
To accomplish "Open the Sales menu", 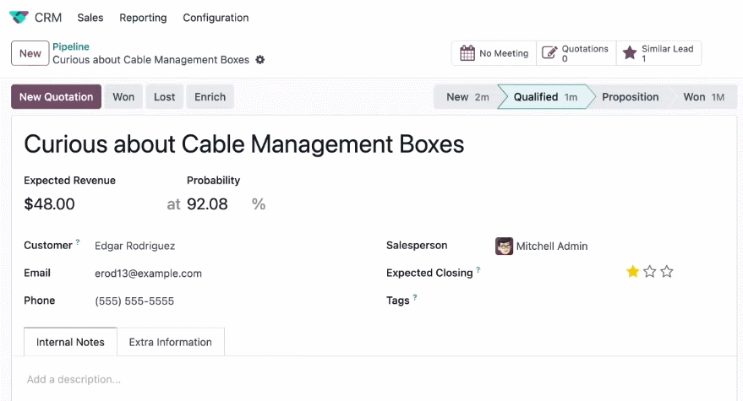I will (90, 18).
